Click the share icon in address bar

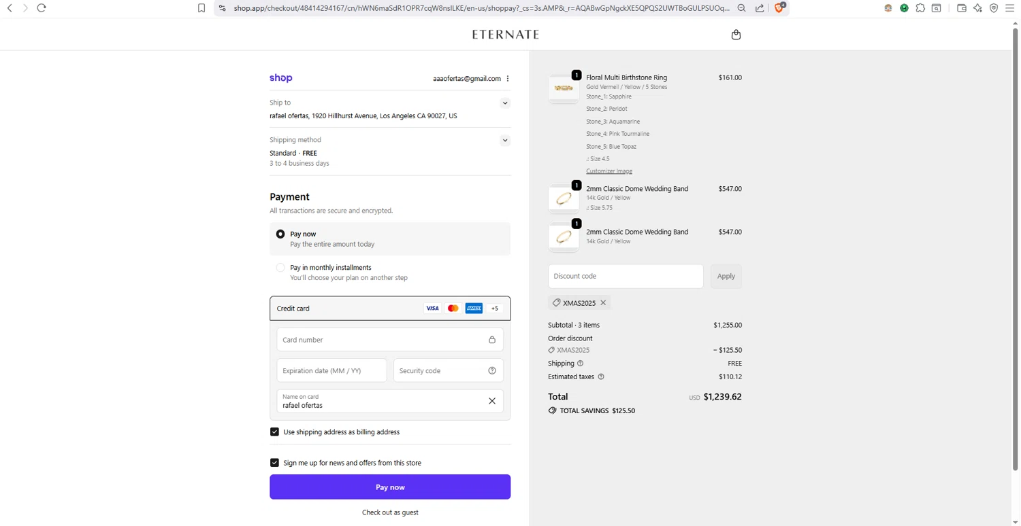tap(760, 8)
